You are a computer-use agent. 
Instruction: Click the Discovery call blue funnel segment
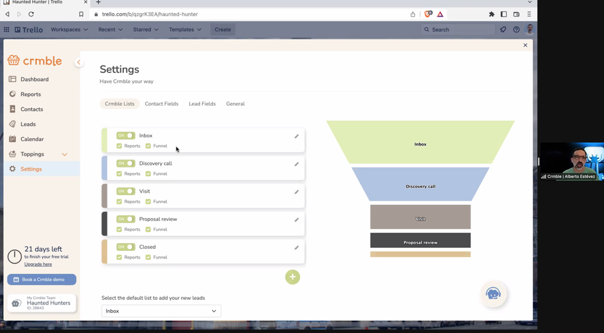pyautogui.click(x=420, y=184)
